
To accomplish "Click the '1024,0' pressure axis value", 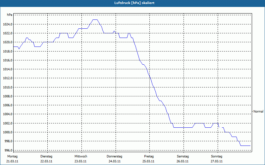I will pyautogui.click(x=8, y=24).
